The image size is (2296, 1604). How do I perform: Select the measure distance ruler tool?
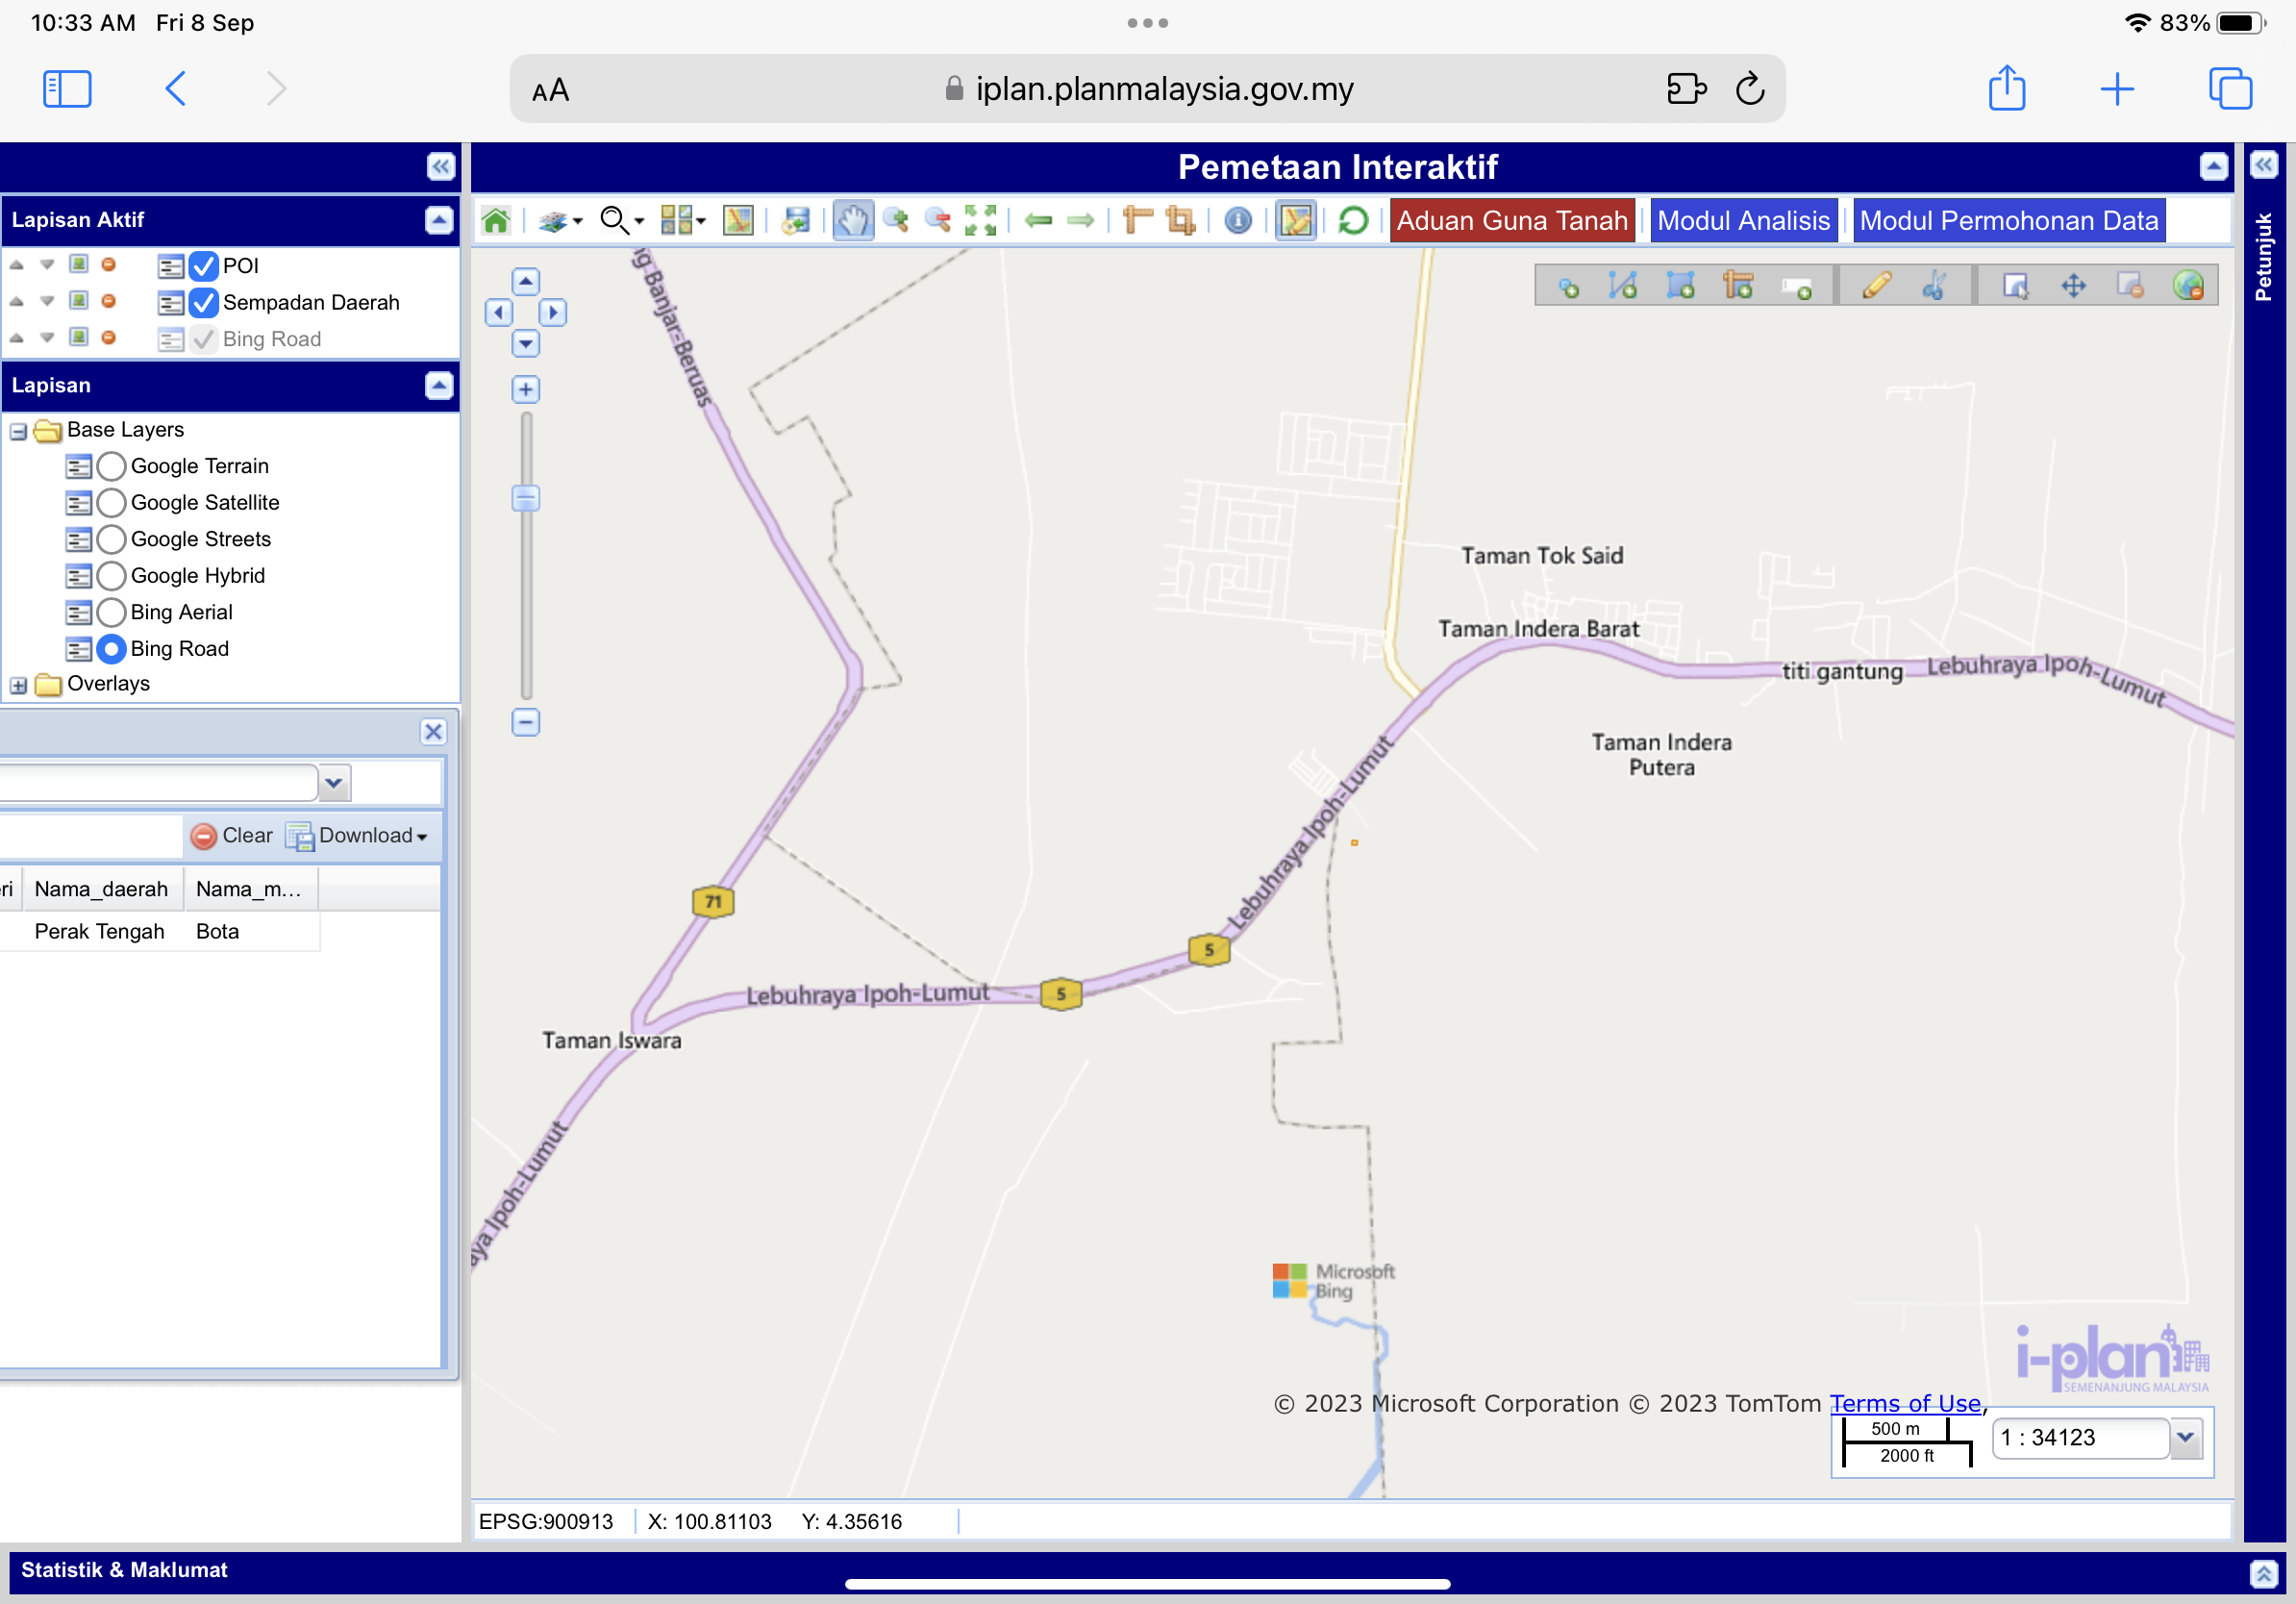pos(1137,221)
